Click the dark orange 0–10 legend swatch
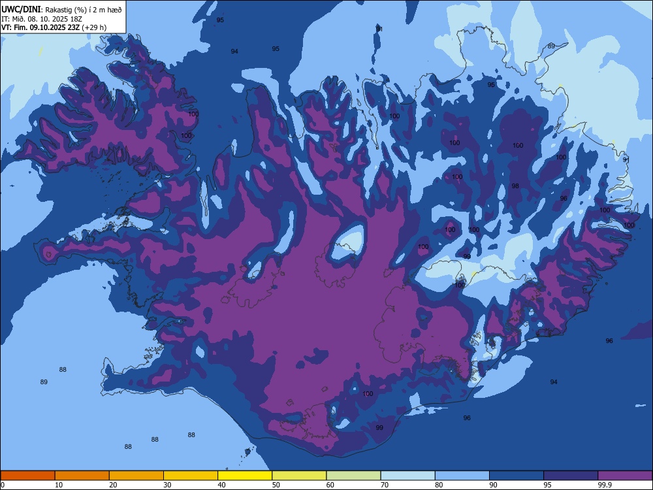Image resolution: width=653 pixels, height=490 pixels. (x=27, y=476)
